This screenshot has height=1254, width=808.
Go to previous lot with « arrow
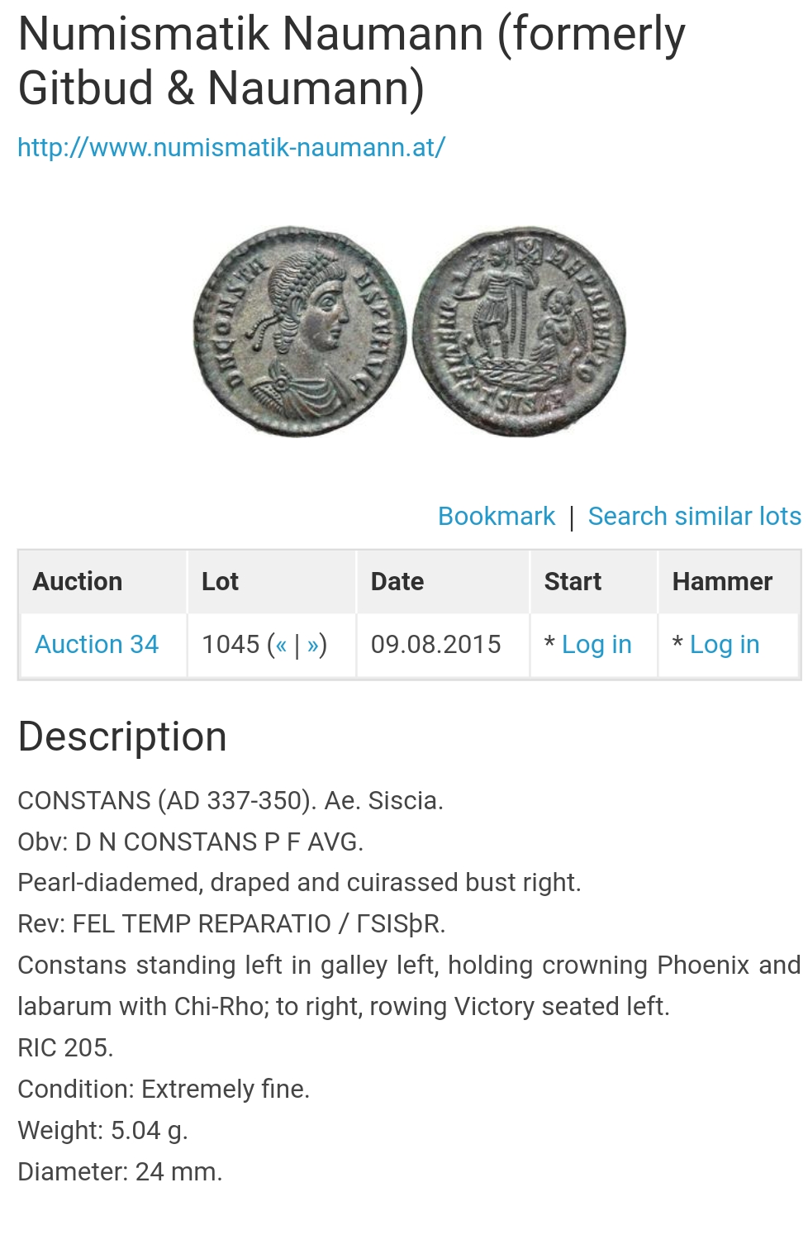pyautogui.click(x=281, y=644)
